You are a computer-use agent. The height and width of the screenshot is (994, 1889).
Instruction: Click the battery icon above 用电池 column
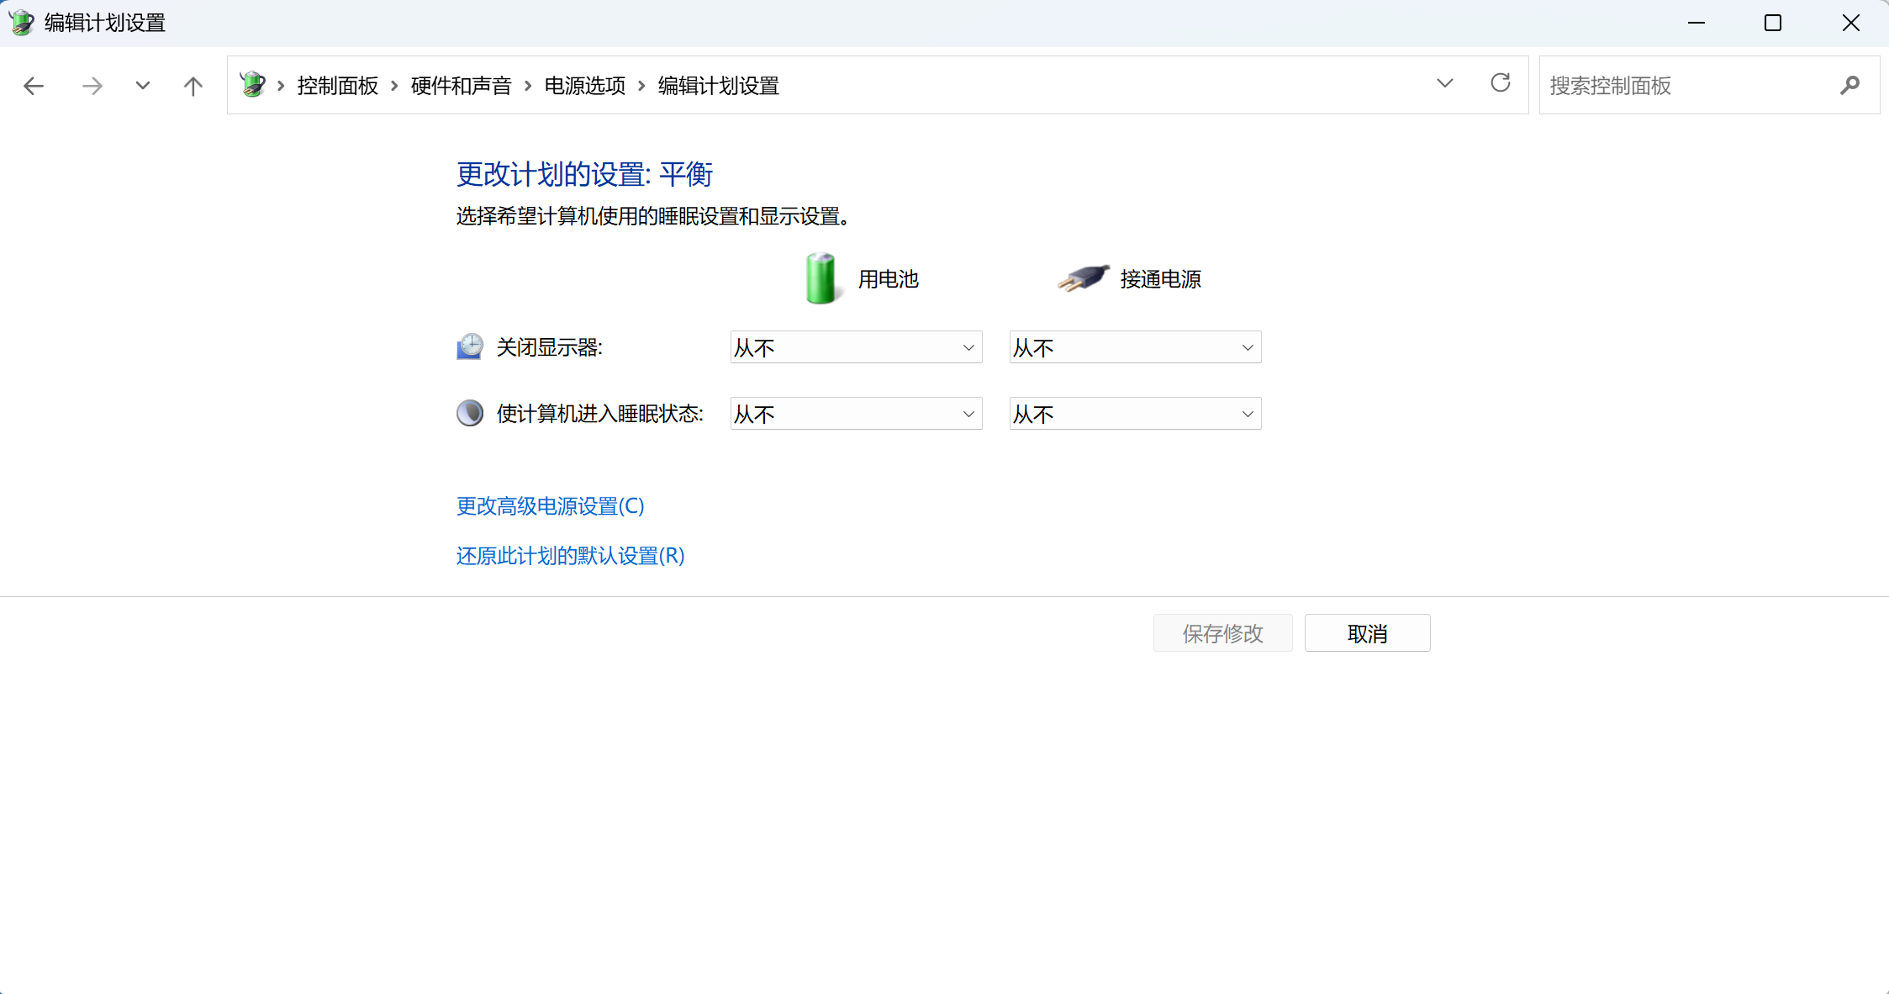click(x=821, y=278)
